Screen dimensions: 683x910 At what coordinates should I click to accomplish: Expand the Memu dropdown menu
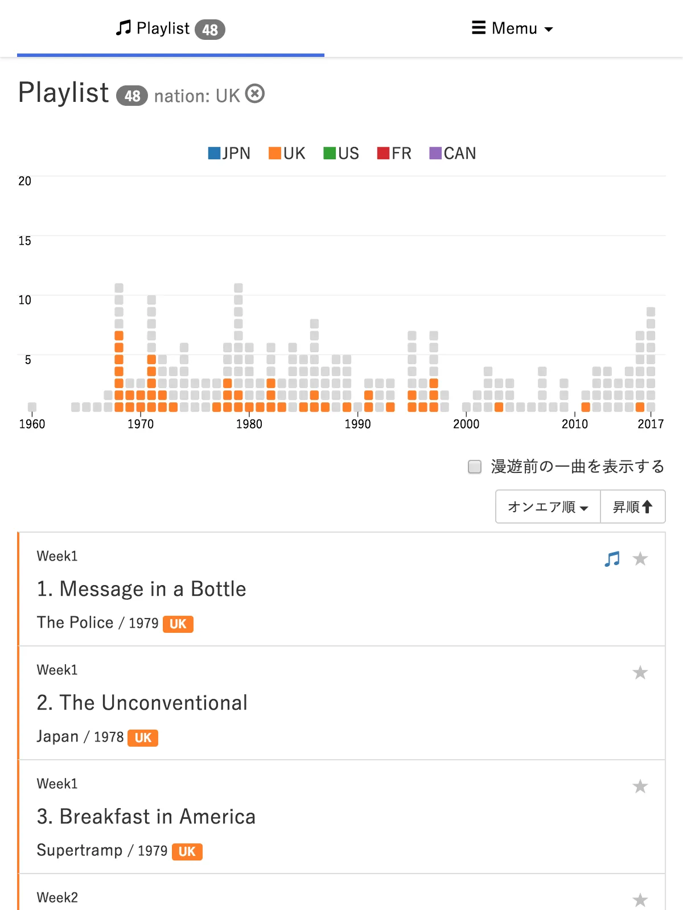coord(513,28)
